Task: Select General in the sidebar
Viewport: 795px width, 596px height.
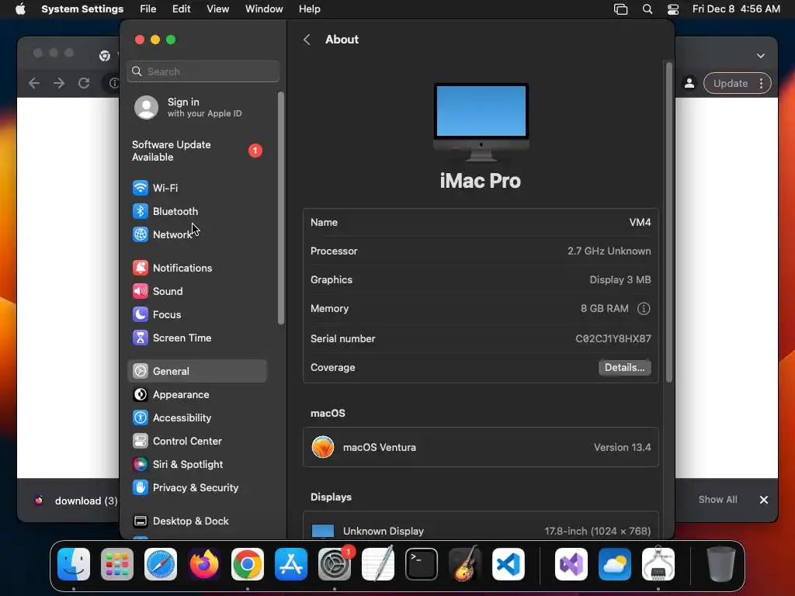Action: (x=196, y=372)
